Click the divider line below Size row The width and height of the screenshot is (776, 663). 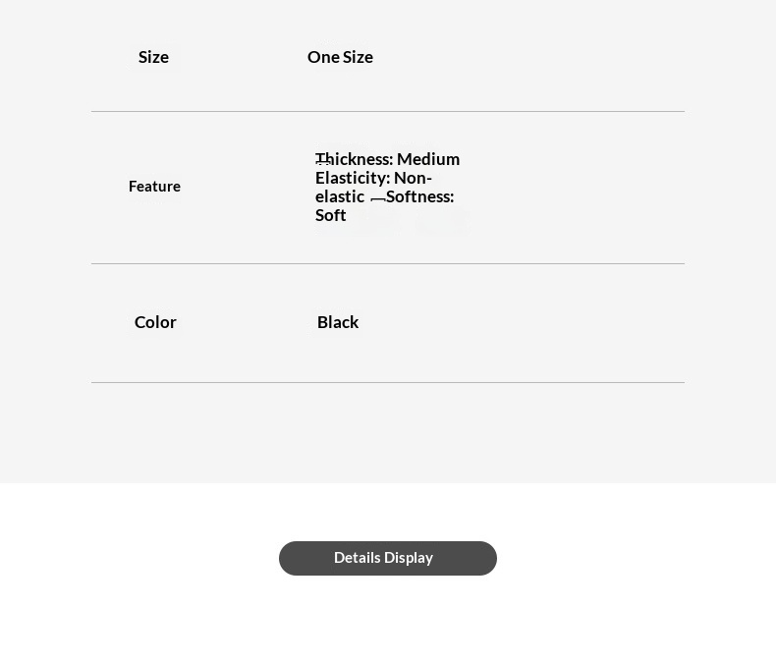387,111
